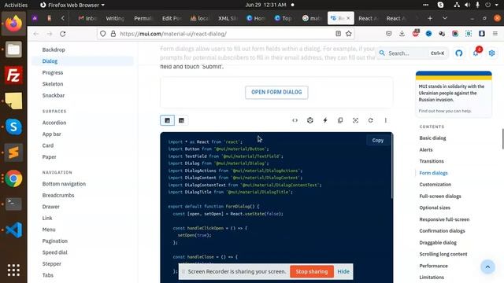
Task: Open the MUI GitHub repository icon
Action: (458, 53)
